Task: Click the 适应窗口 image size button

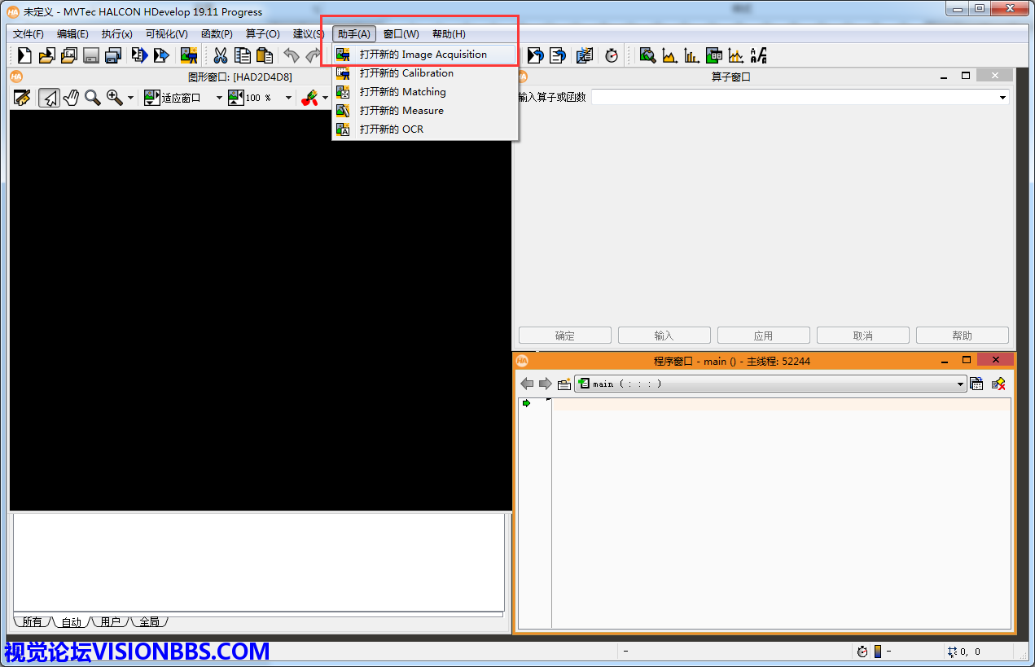Action: click(173, 98)
